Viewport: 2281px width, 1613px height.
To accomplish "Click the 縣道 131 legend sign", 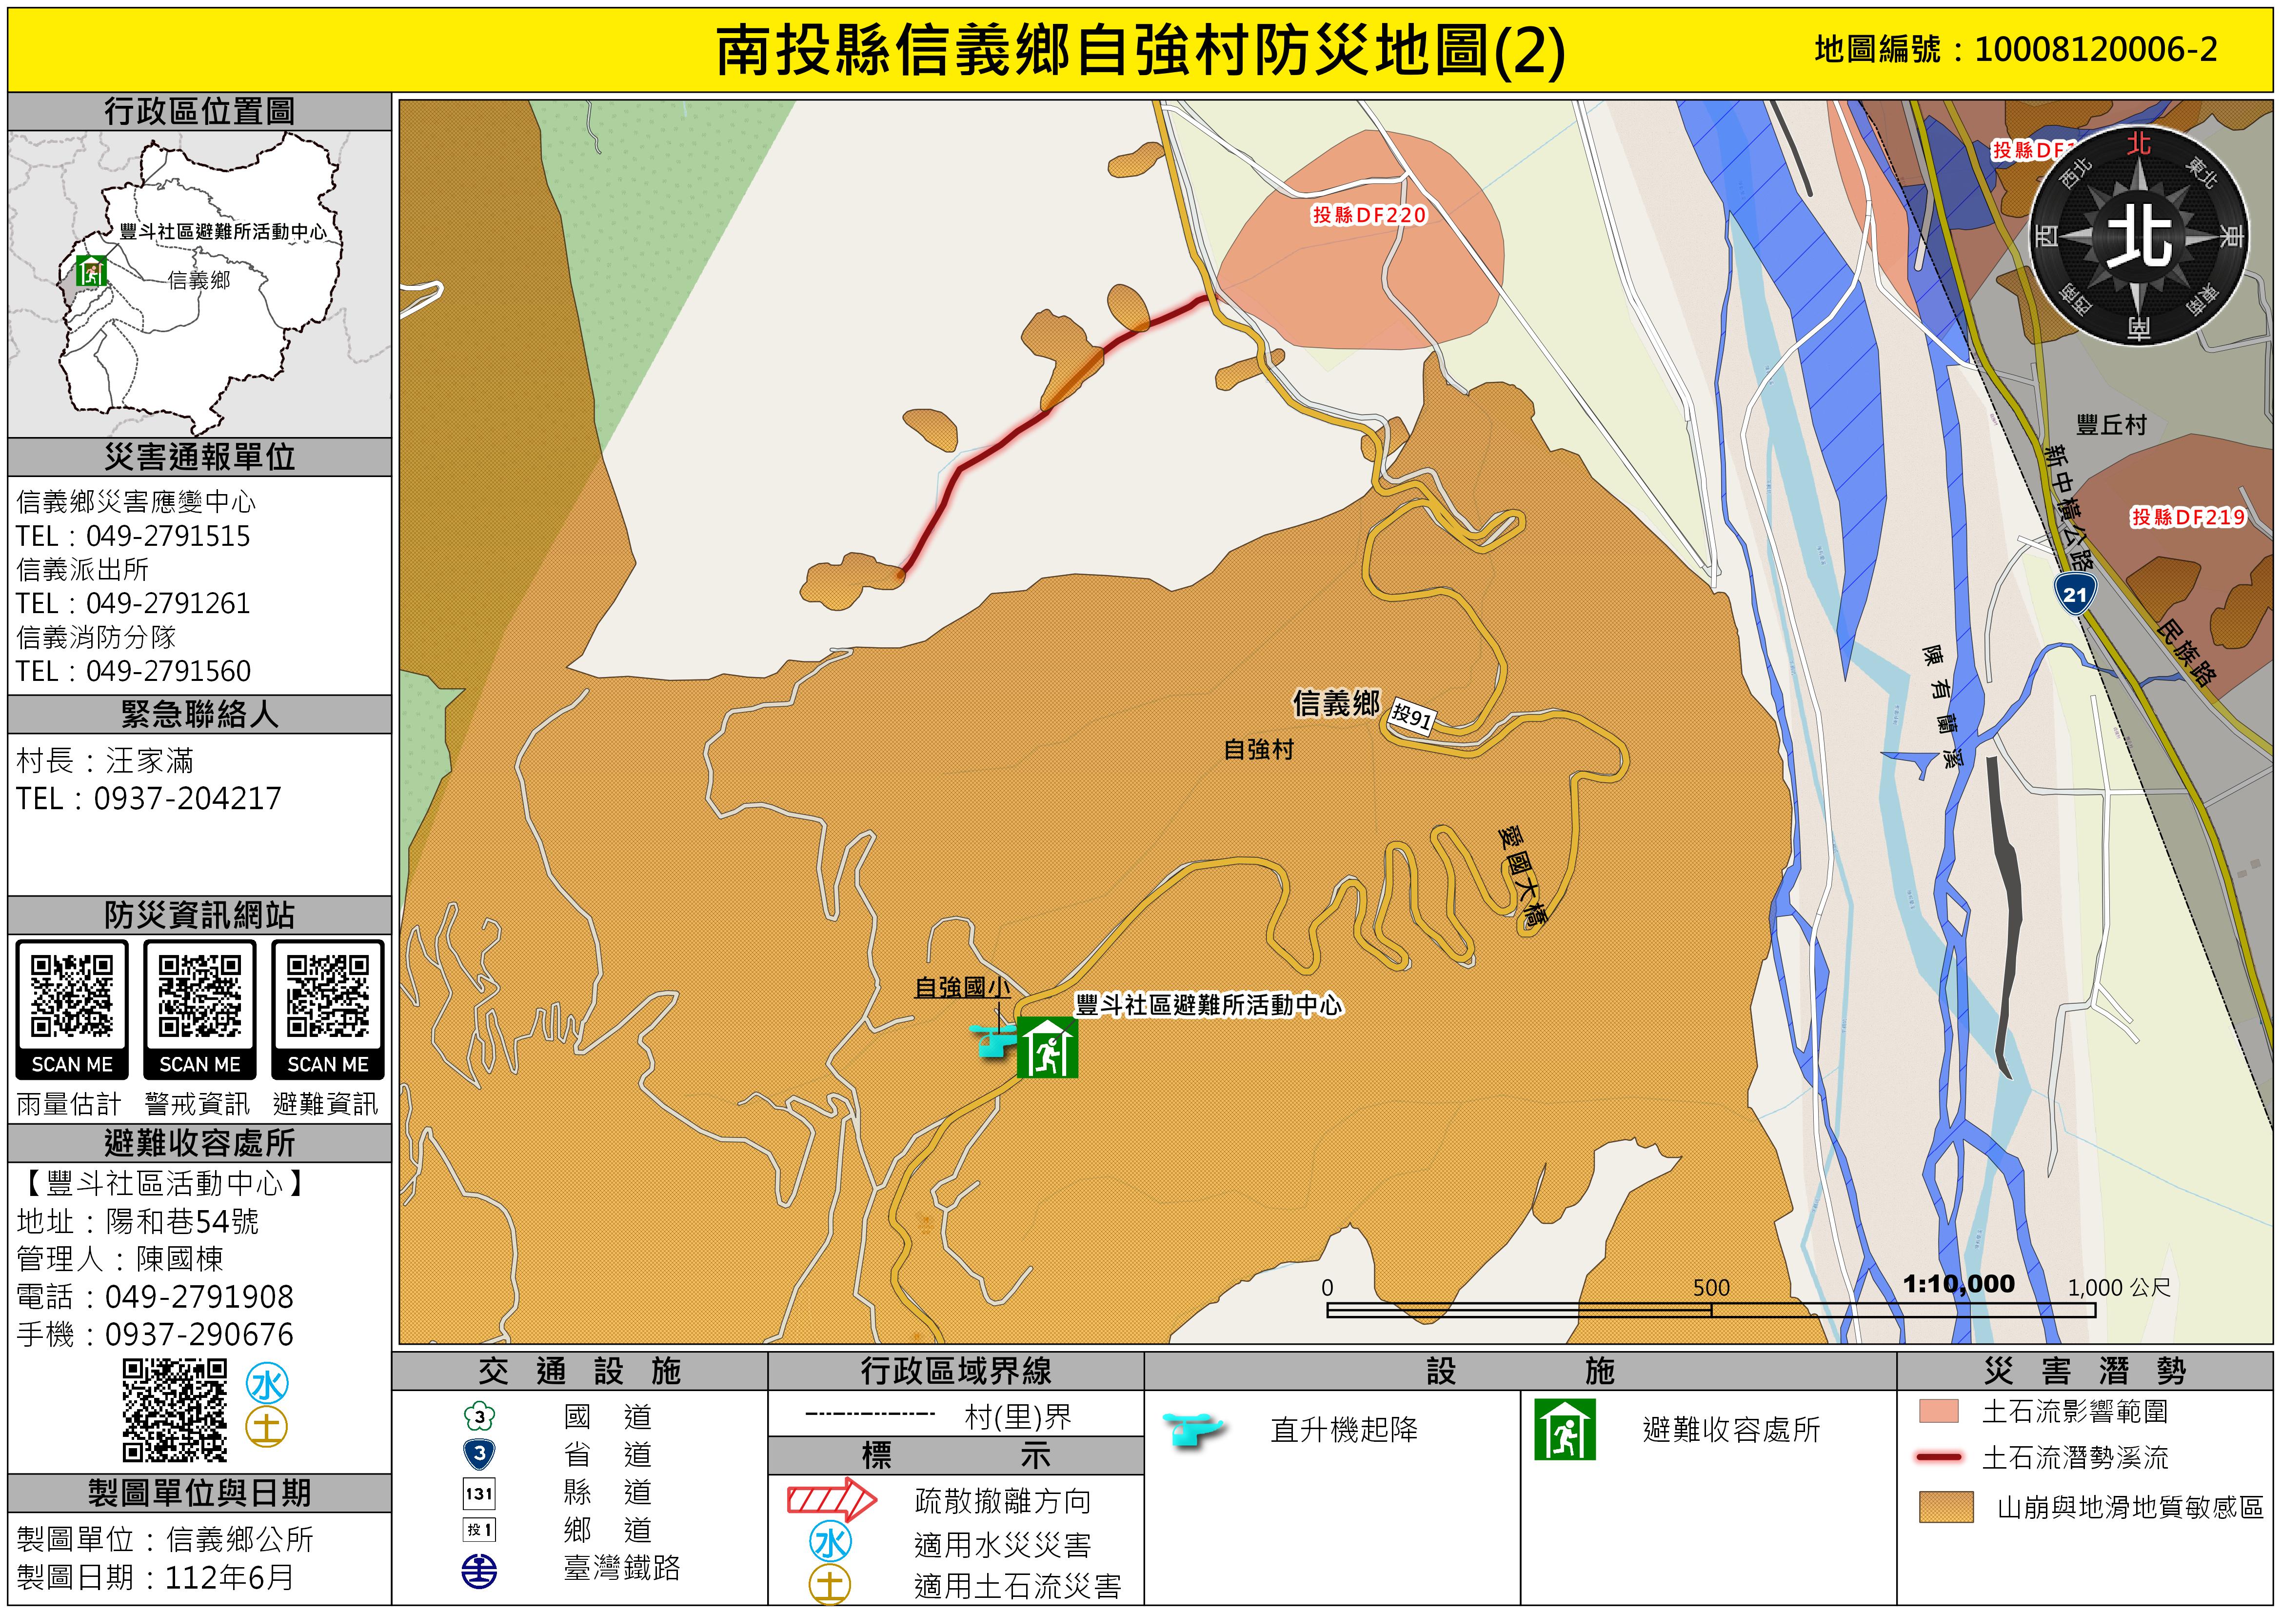I will pos(480,1493).
